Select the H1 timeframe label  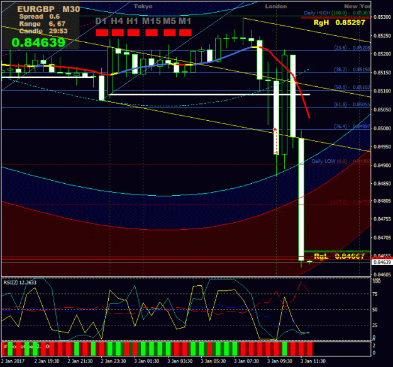(132, 21)
